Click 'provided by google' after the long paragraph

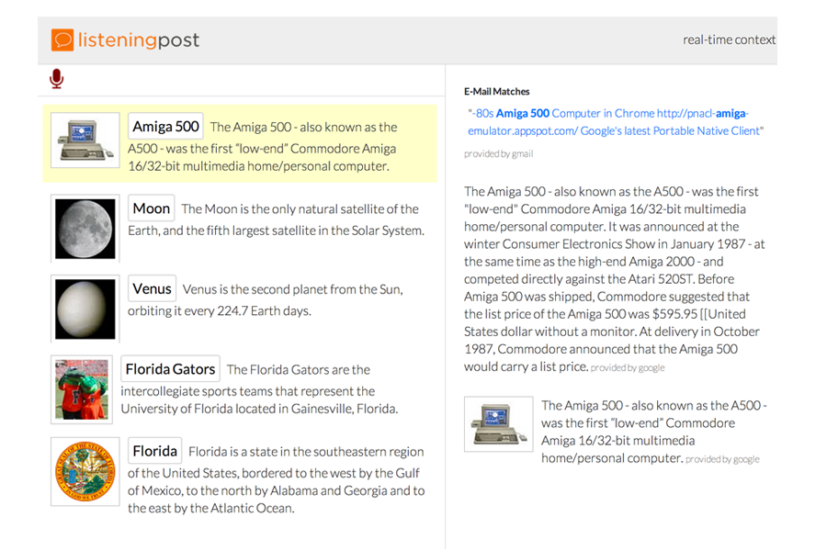click(x=628, y=368)
